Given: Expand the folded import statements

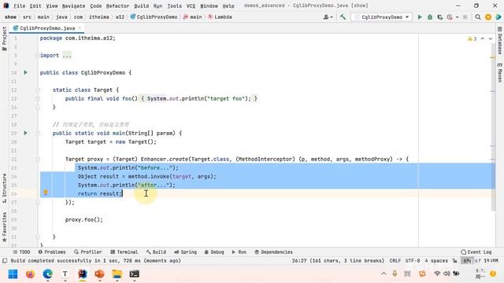Looking at the screenshot, I should click(x=67, y=56).
